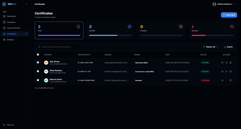The height and width of the screenshot is (129, 241).
Task: Revoke Elena Rostova's certificate with shield icon
Action: [226, 72]
